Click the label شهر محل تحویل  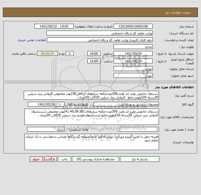click(x=182, y=76)
